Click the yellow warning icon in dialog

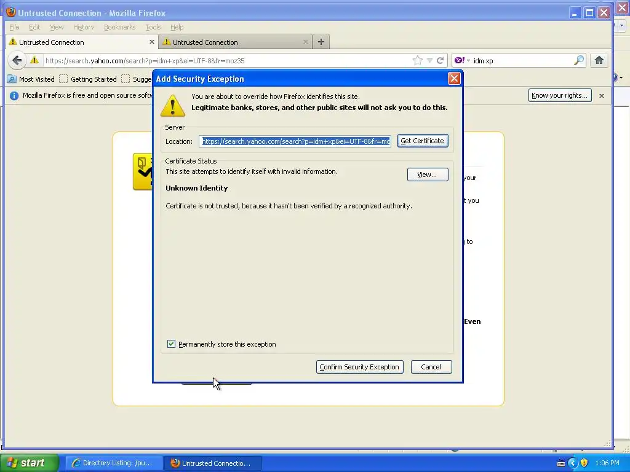pyautogui.click(x=173, y=106)
